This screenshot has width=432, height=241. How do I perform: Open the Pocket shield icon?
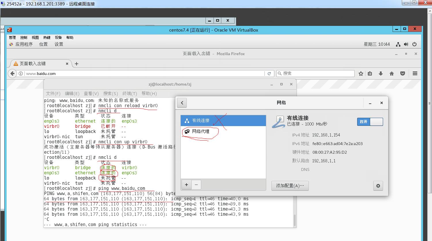pyautogui.click(x=403, y=74)
